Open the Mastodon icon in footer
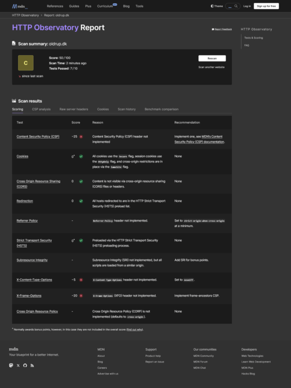 click(11, 365)
